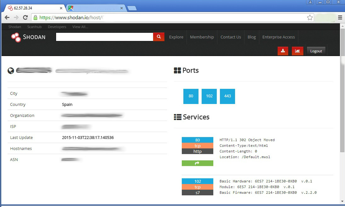Focus the Shodan search input field
The width and height of the screenshot is (345, 207).
tap(105, 37)
